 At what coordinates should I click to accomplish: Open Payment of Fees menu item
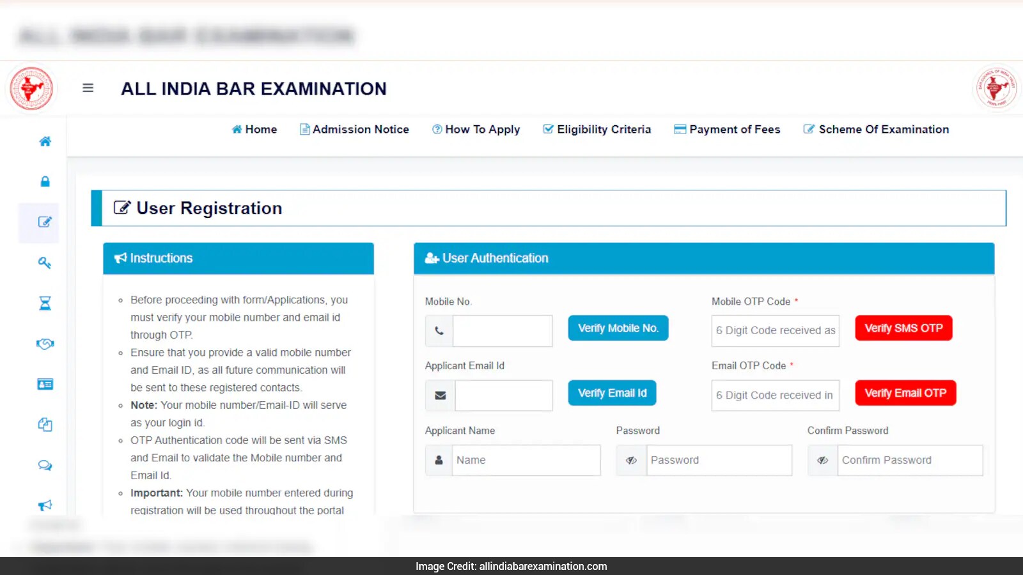[728, 129]
